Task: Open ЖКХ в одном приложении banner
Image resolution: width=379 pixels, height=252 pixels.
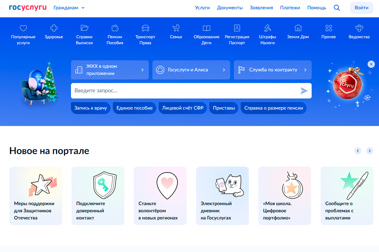Action: 110,70
